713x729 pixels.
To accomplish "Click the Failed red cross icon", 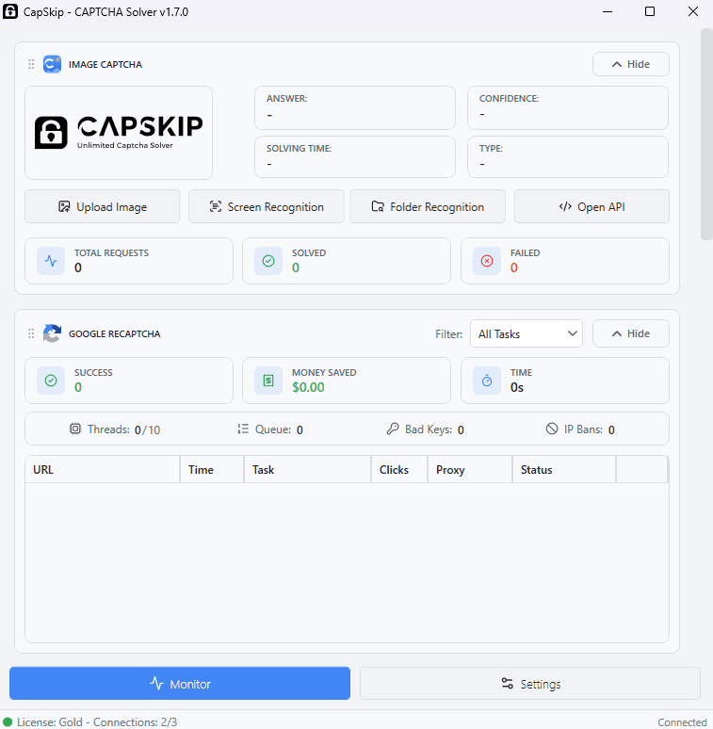I will coord(487,261).
